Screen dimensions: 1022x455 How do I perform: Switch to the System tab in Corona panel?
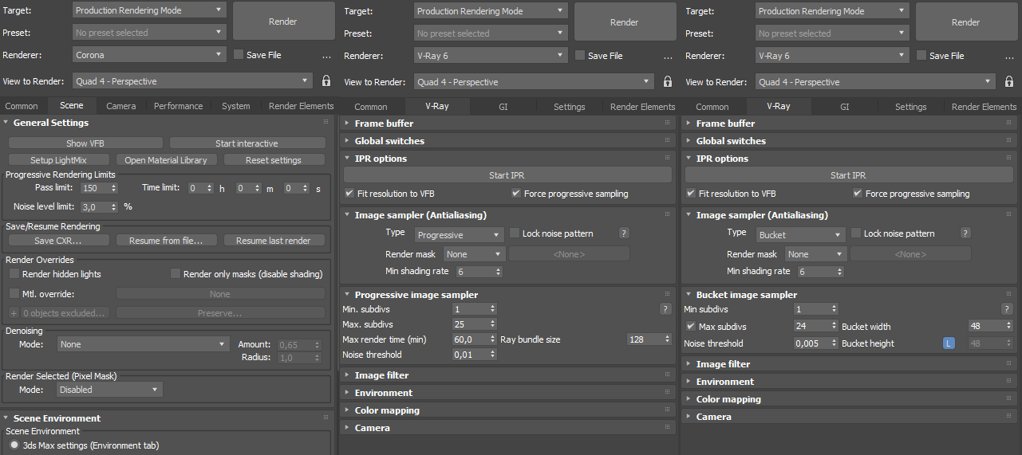[236, 106]
